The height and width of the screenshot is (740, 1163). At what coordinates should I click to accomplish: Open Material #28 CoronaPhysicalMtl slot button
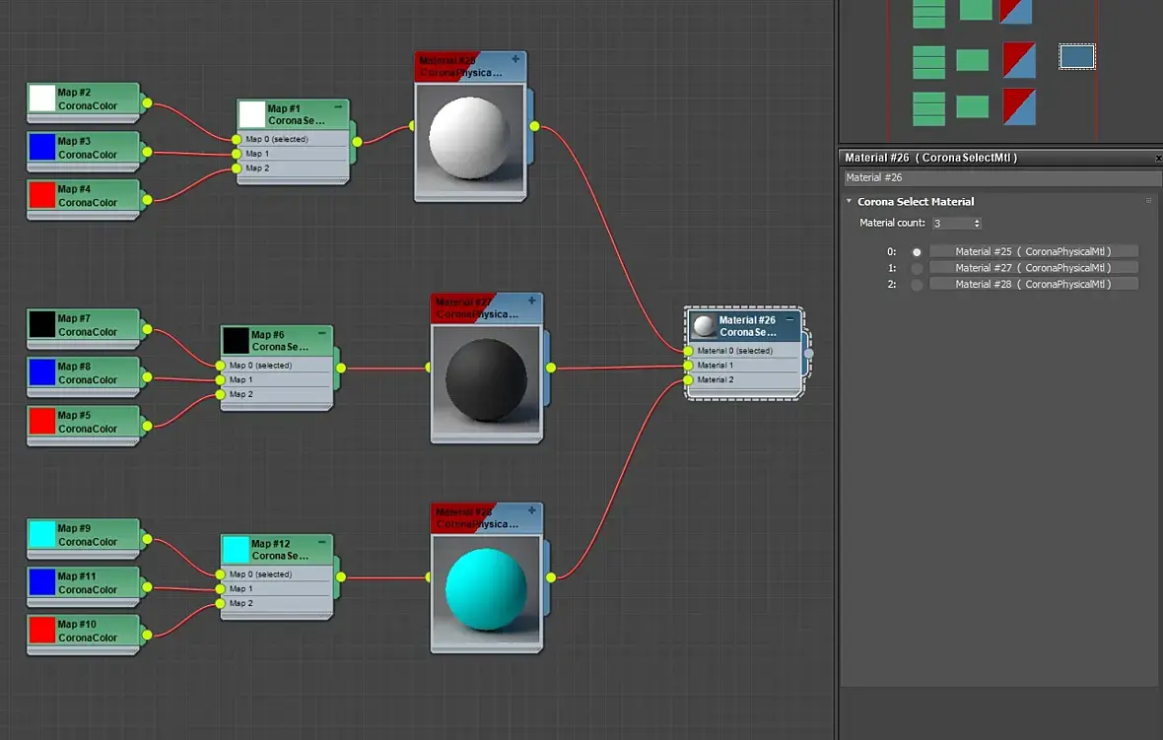click(1033, 284)
